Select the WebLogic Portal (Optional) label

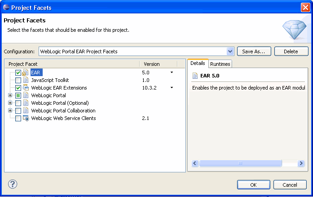pyautogui.click(x=60, y=103)
